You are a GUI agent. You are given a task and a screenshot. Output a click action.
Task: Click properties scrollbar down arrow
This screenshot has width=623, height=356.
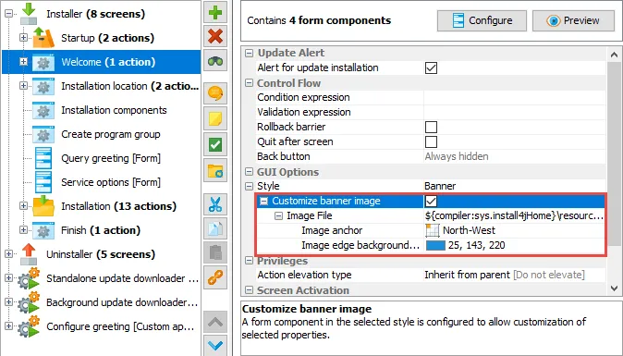[x=615, y=288]
